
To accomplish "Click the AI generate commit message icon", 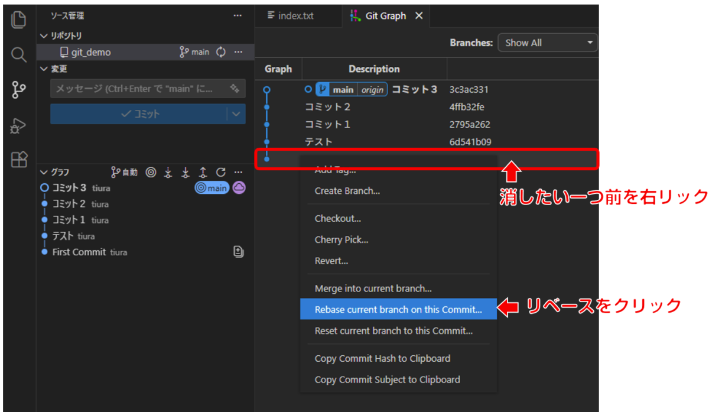I will pyautogui.click(x=235, y=89).
